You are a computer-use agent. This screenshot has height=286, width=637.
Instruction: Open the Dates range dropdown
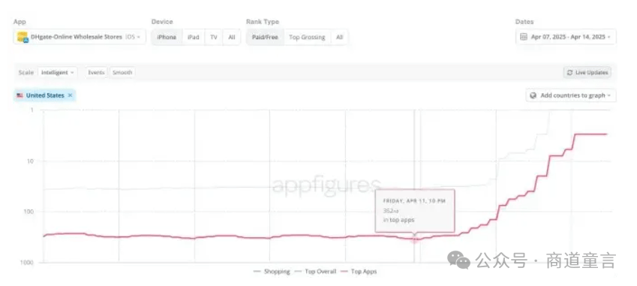coord(566,37)
